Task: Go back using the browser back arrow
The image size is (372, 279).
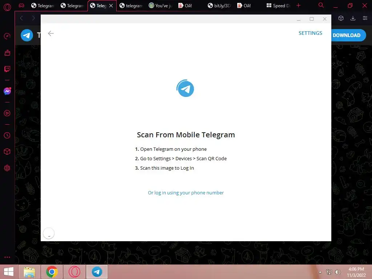Action: coord(21,18)
